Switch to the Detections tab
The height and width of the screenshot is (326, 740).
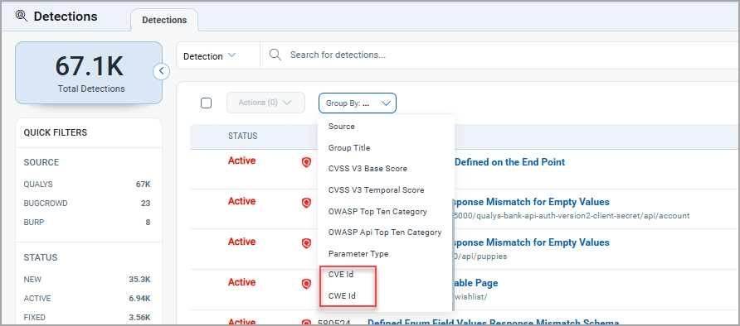(164, 20)
